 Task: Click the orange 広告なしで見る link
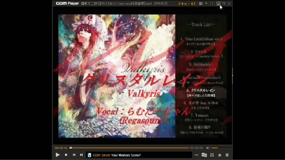tap(187, 4)
